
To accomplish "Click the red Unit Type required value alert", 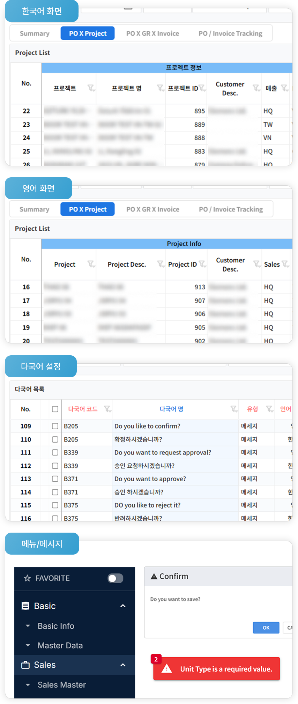I will (x=217, y=669).
